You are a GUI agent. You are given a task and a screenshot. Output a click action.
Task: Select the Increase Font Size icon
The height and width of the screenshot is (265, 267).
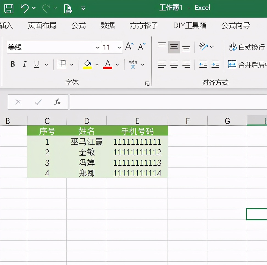(x=129, y=46)
